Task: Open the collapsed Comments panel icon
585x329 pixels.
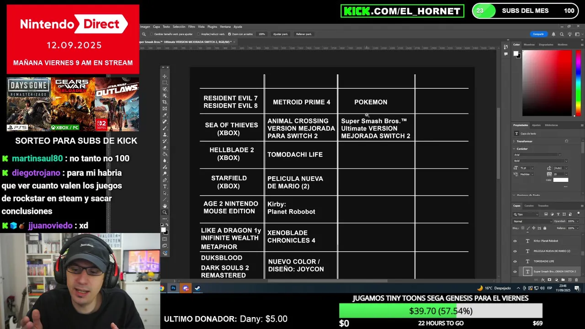Action: coord(506,54)
